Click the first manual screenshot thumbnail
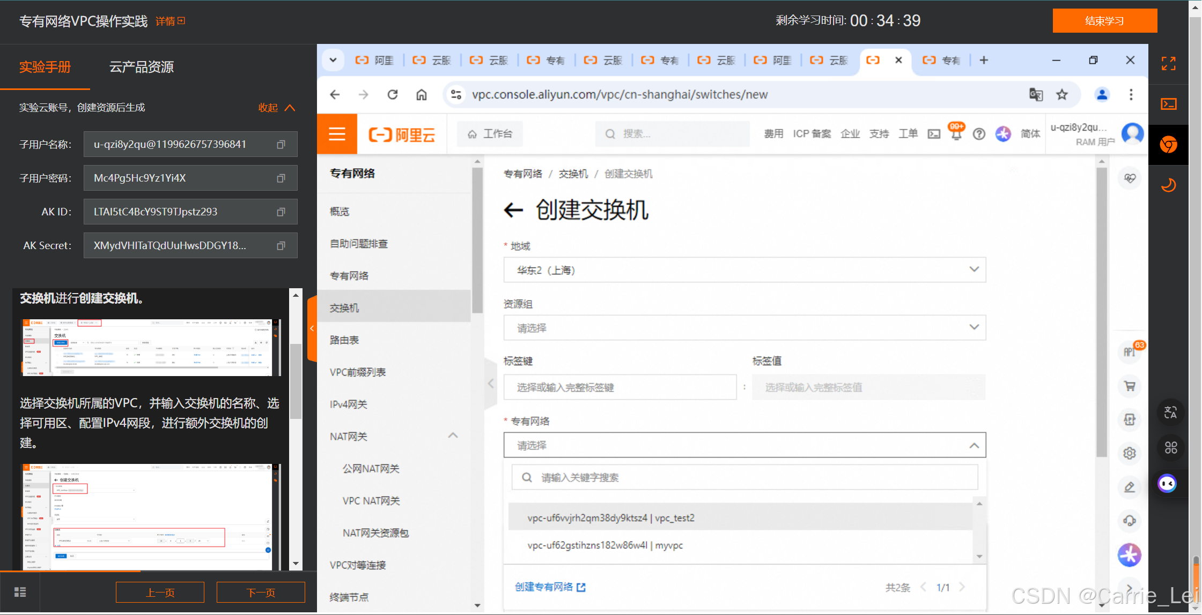The image size is (1202, 615). [150, 348]
